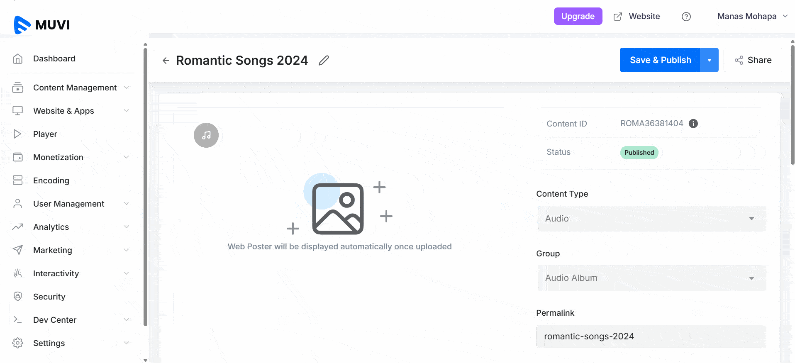Click the Upgrade button
Screen dimensions: 795x363
click(x=578, y=17)
